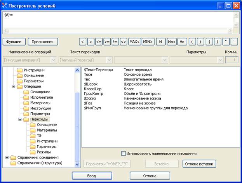Screen dimensions: 242x183
Task: Select the Переходы folder
Action: 39,119
